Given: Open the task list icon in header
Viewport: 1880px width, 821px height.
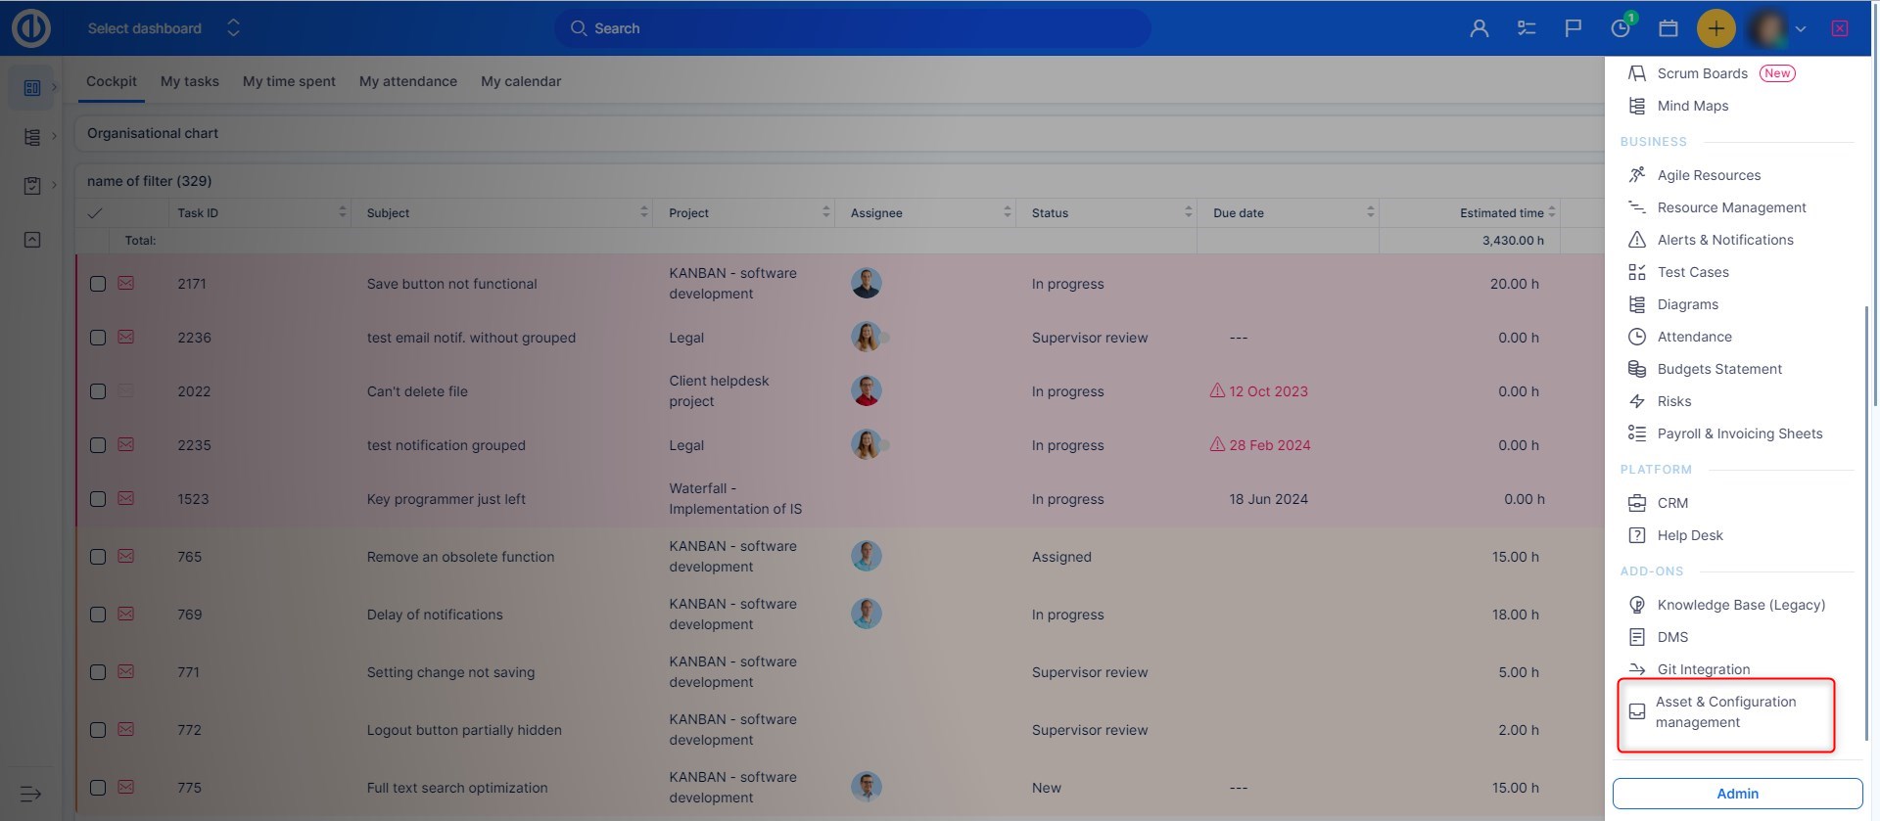Looking at the screenshot, I should (1527, 28).
